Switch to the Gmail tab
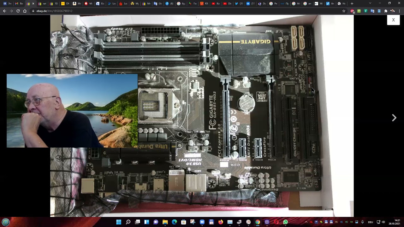Viewport: 404px width, 227px height. (x=19, y=3)
